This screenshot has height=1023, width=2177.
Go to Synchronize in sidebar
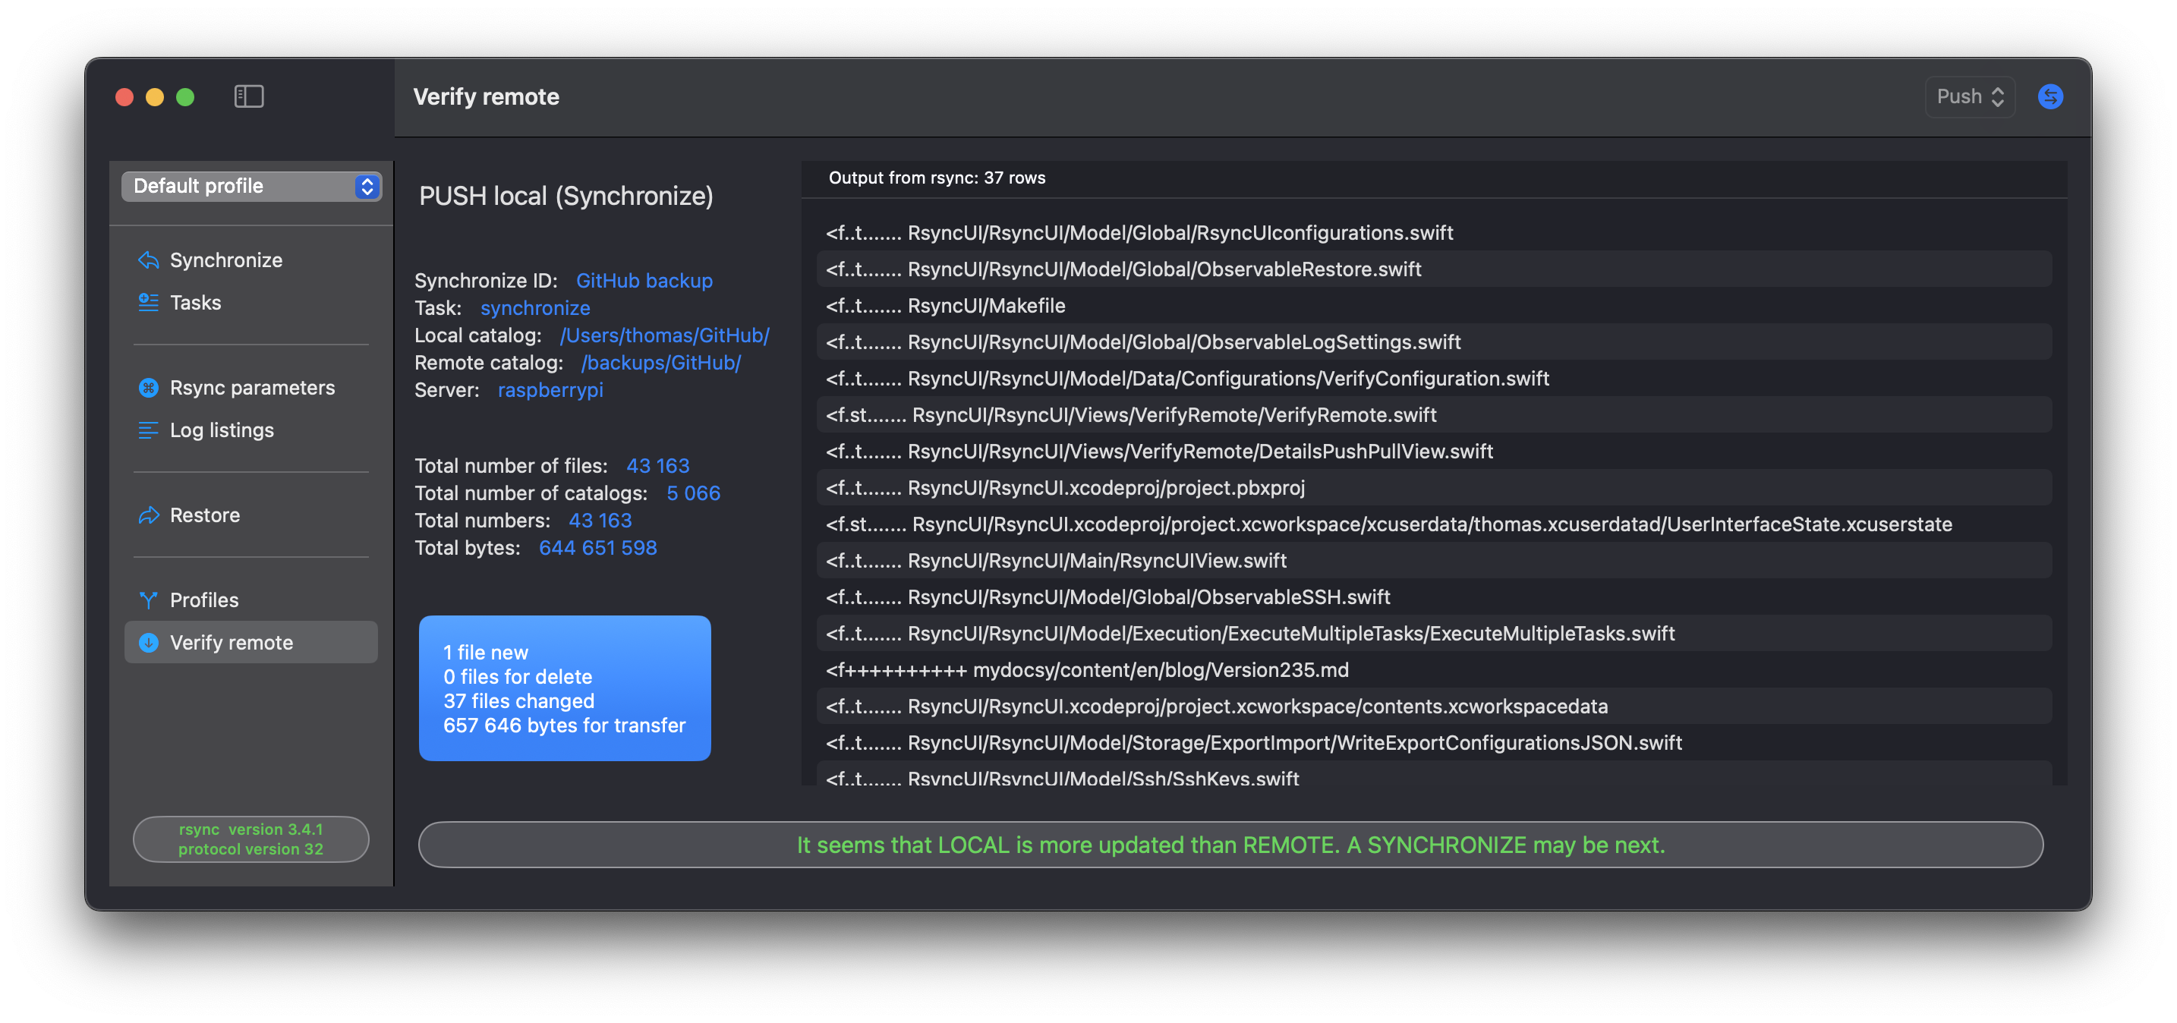coord(251,260)
